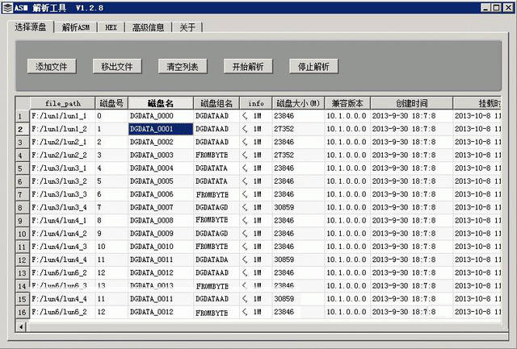Click the cell F:/lun1/lun1_1
This screenshot has width=517, height=349.
(x=63, y=116)
